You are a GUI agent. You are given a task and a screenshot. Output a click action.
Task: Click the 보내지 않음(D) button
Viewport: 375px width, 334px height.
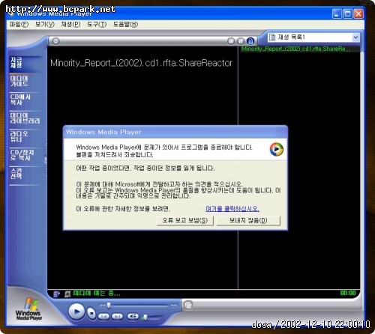(x=248, y=220)
